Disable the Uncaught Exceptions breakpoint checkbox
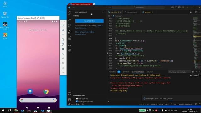 [77, 101]
